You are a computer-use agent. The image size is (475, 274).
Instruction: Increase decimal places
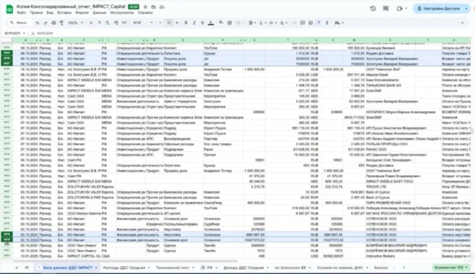pos(116,23)
